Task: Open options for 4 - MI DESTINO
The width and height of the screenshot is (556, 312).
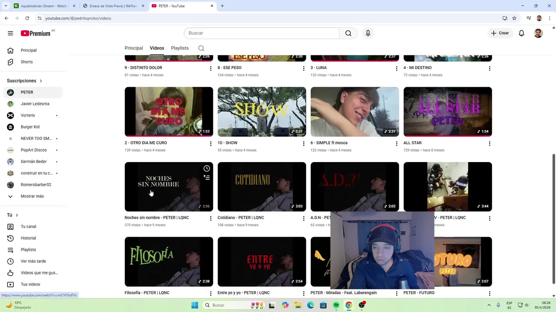Action: coord(490,68)
